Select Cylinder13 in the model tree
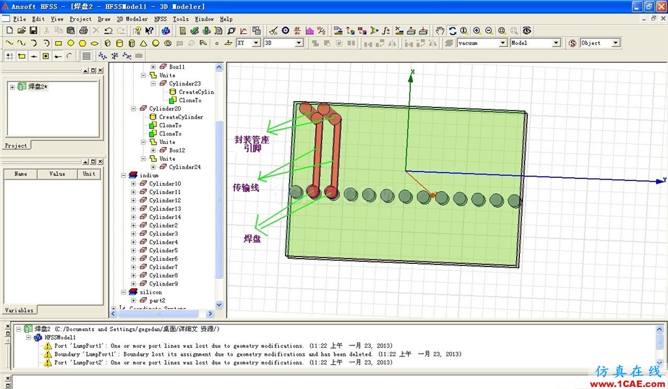 point(165,209)
